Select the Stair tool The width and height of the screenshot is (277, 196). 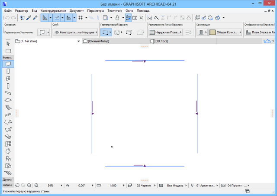click(x=8, y=107)
